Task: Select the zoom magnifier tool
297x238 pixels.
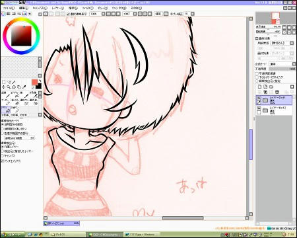Action: [9, 87]
